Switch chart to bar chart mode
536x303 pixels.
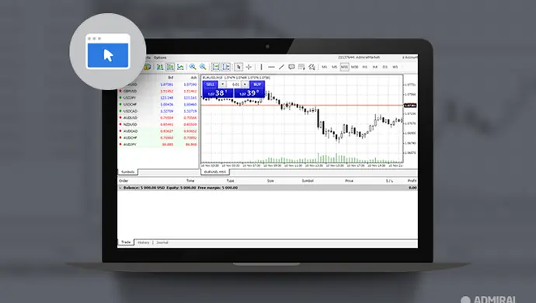tap(160, 67)
